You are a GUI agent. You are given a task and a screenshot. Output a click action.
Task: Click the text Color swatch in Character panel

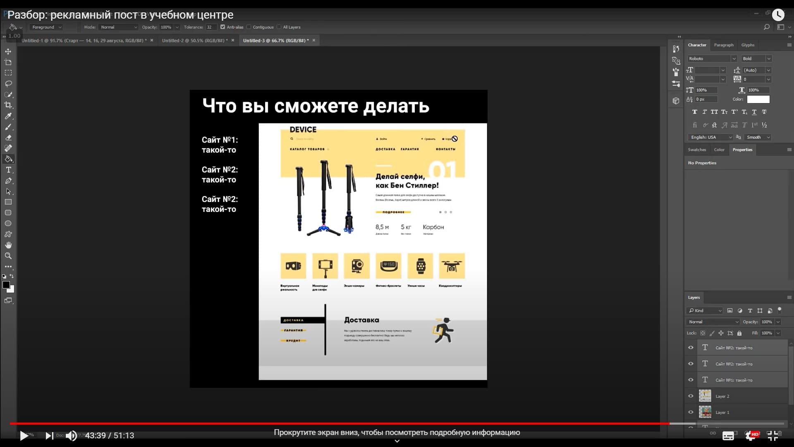click(758, 99)
